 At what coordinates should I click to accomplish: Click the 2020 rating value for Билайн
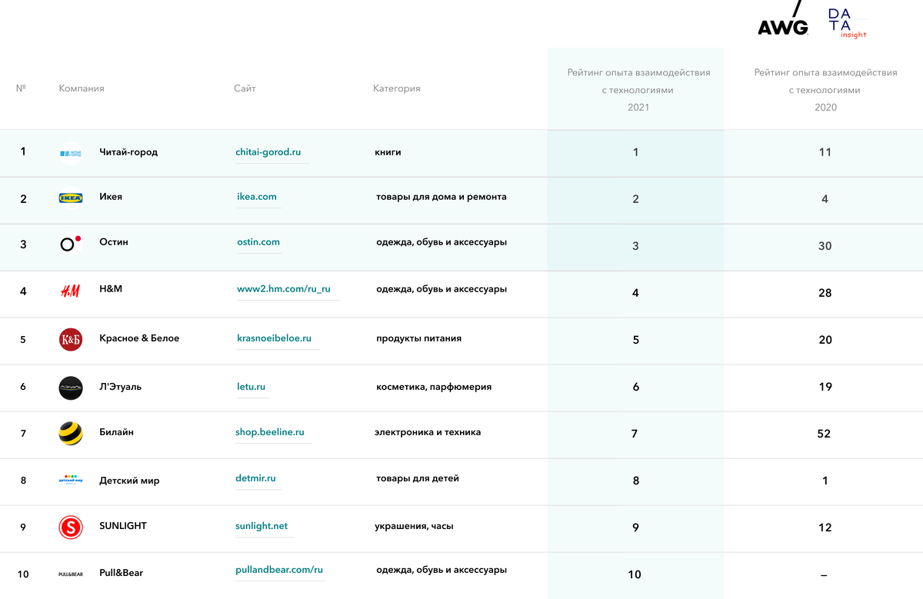pyautogui.click(x=825, y=434)
